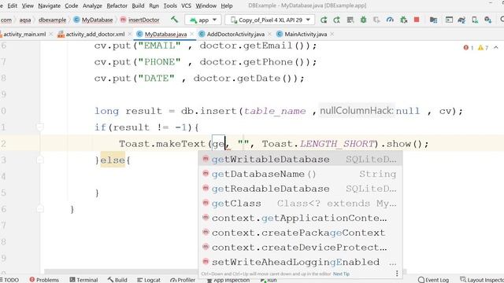Open the Window menu
Screen dimensions: 504x283
(206, 6)
